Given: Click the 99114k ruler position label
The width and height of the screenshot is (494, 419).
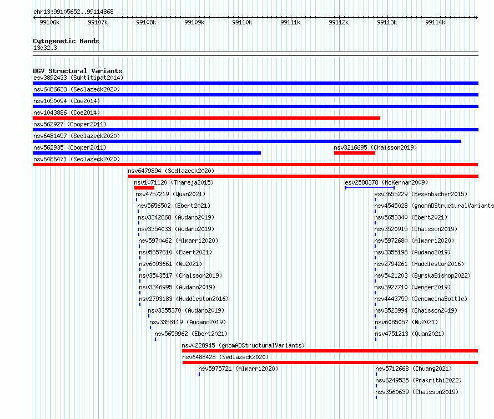Looking at the screenshot, I should (x=435, y=22).
